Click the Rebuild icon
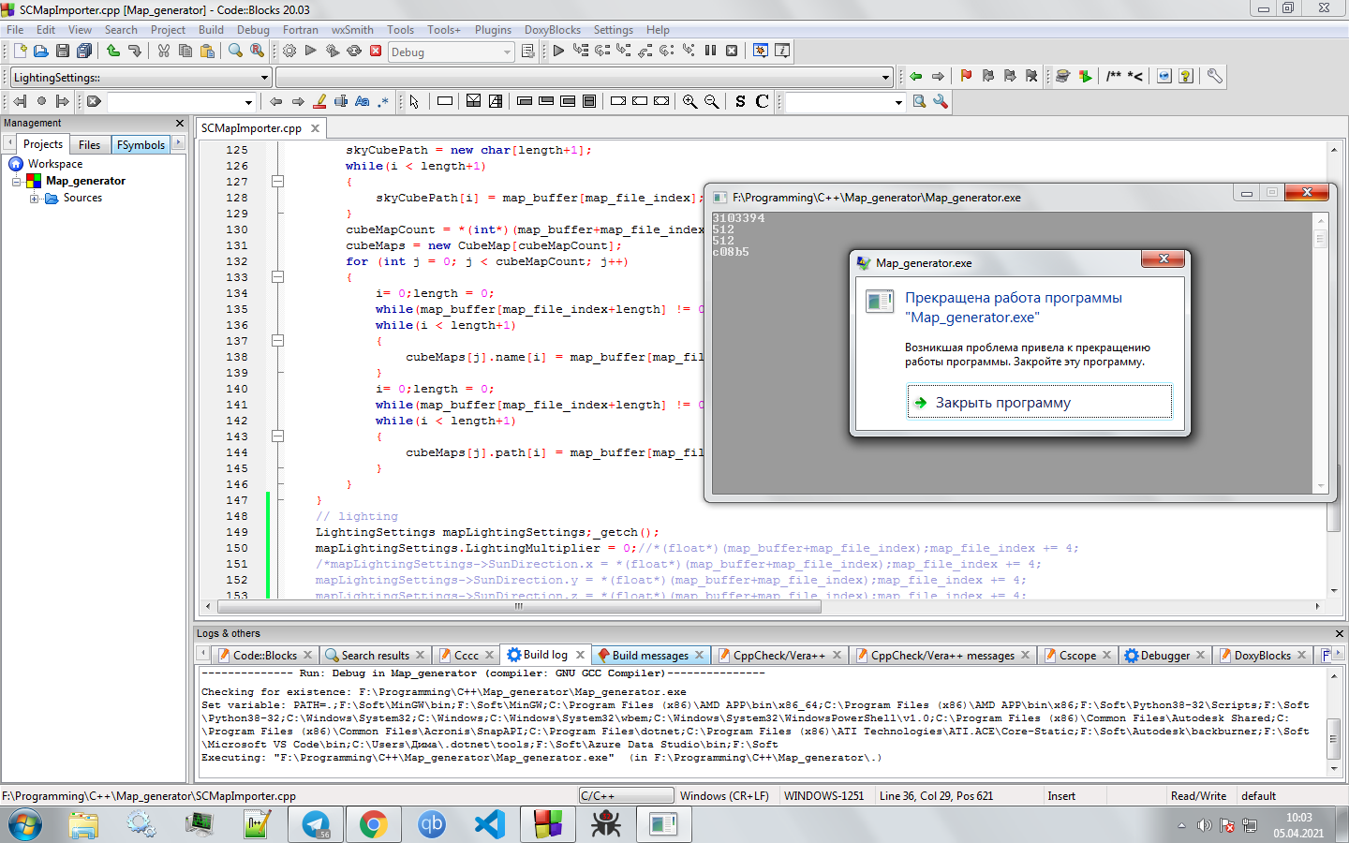The height and width of the screenshot is (843, 1349). tap(354, 52)
